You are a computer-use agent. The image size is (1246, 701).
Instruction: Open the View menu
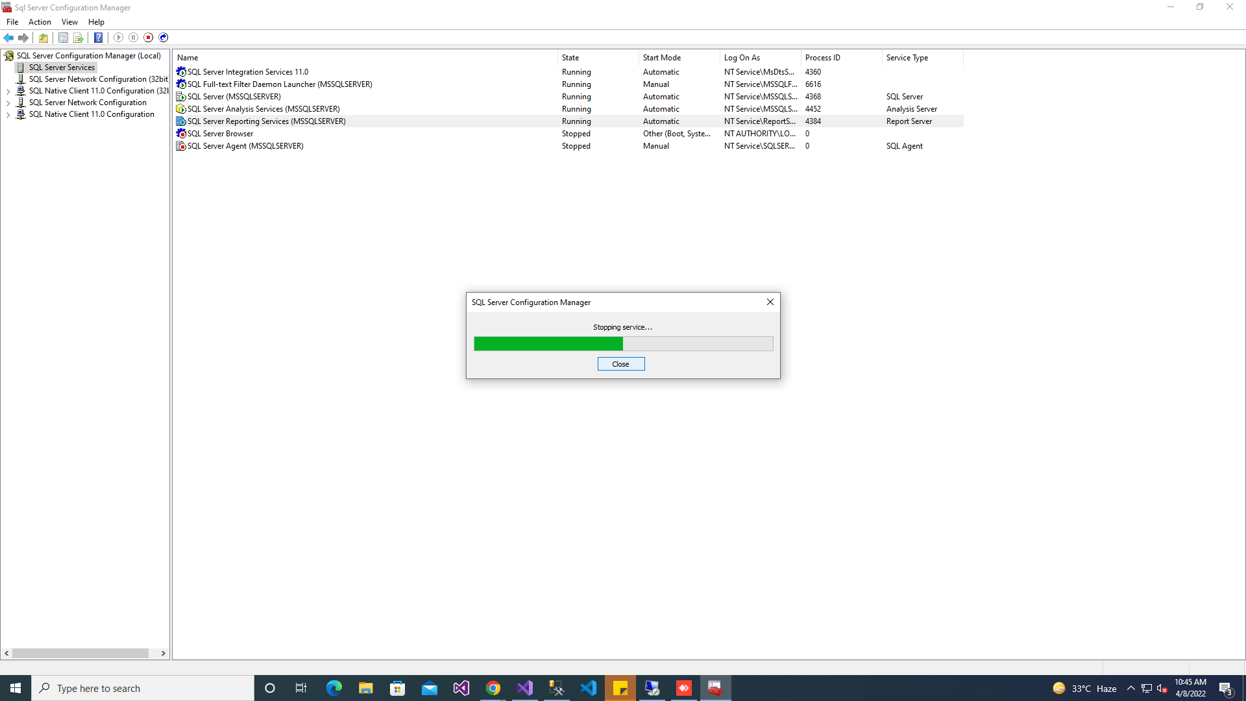click(x=69, y=22)
